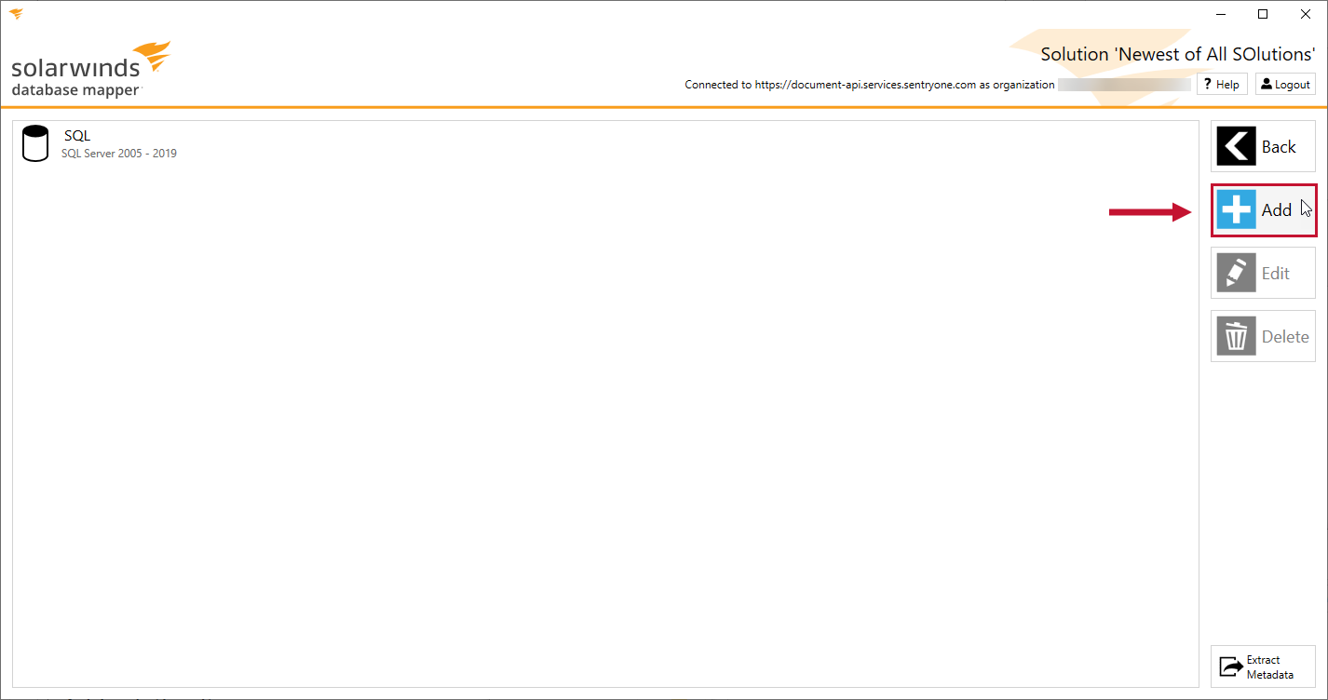Image resolution: width=1328 pixels, height=700 pixels.
Task: Minimize the Database Mapper window
Action: point(1220,14)
